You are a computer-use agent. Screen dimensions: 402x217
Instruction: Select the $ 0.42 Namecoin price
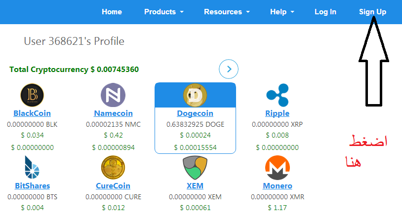coord(113,135)
